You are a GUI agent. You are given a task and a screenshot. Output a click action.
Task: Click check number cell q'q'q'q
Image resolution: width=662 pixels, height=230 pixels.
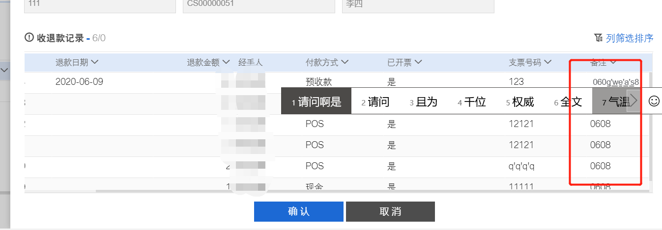(x=521, y=166)
